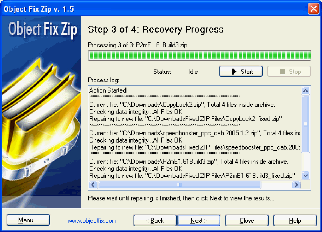Click the P2mE1.61Build3_fixed.zip repair log line
This screenshot has width=322, height=232.
[x=193, y=176]
